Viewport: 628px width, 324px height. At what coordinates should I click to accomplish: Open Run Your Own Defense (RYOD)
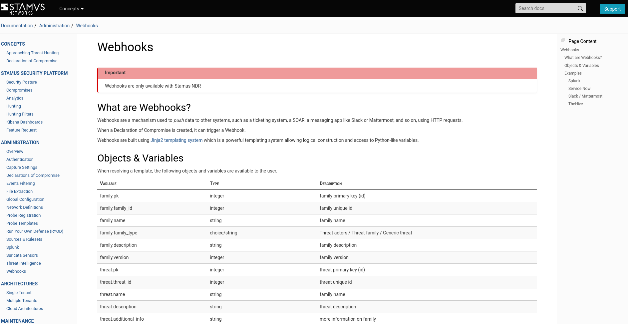pyautogui.click(x=35, y=231)
